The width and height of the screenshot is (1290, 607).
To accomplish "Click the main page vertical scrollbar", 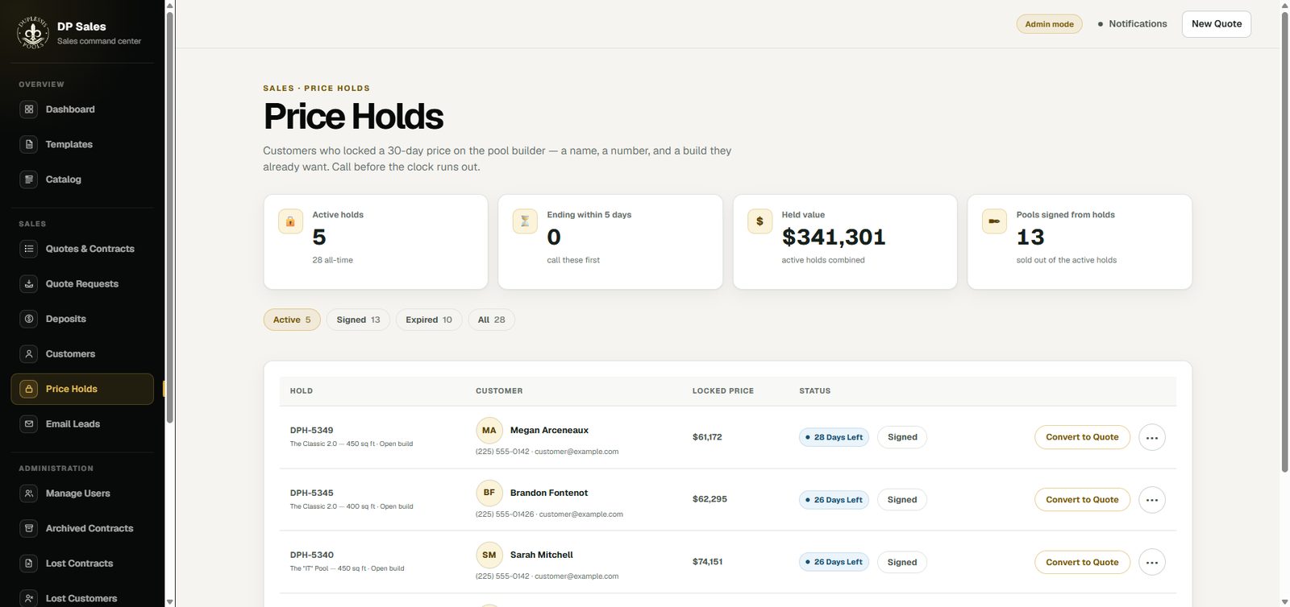I will 1284,242.
